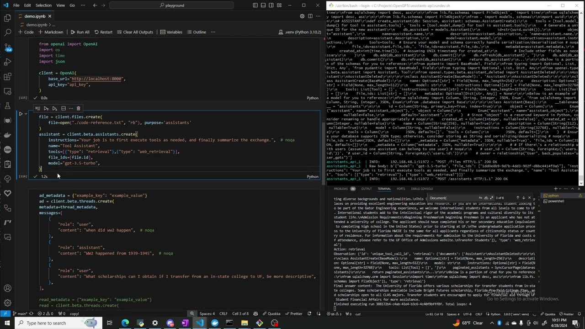The height and width of the screenshot is (329, 585).
Task: Execute cell and below from cell toolbar
Action: coord(54,108)
